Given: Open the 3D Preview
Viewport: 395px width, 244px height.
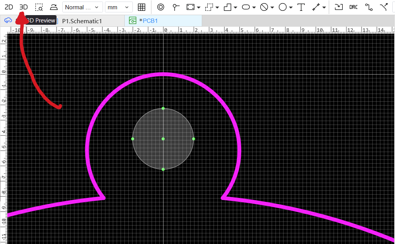Looking at the screenshot, I should 24,7.
